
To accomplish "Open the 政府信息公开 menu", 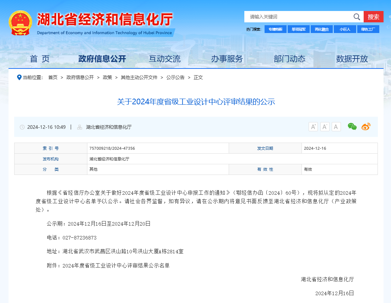I will point(102,59).
